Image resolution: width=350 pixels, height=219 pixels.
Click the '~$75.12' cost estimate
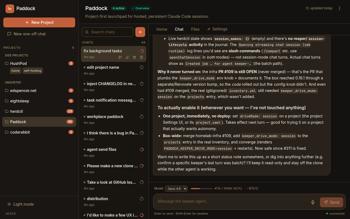(x=253, y=189)
